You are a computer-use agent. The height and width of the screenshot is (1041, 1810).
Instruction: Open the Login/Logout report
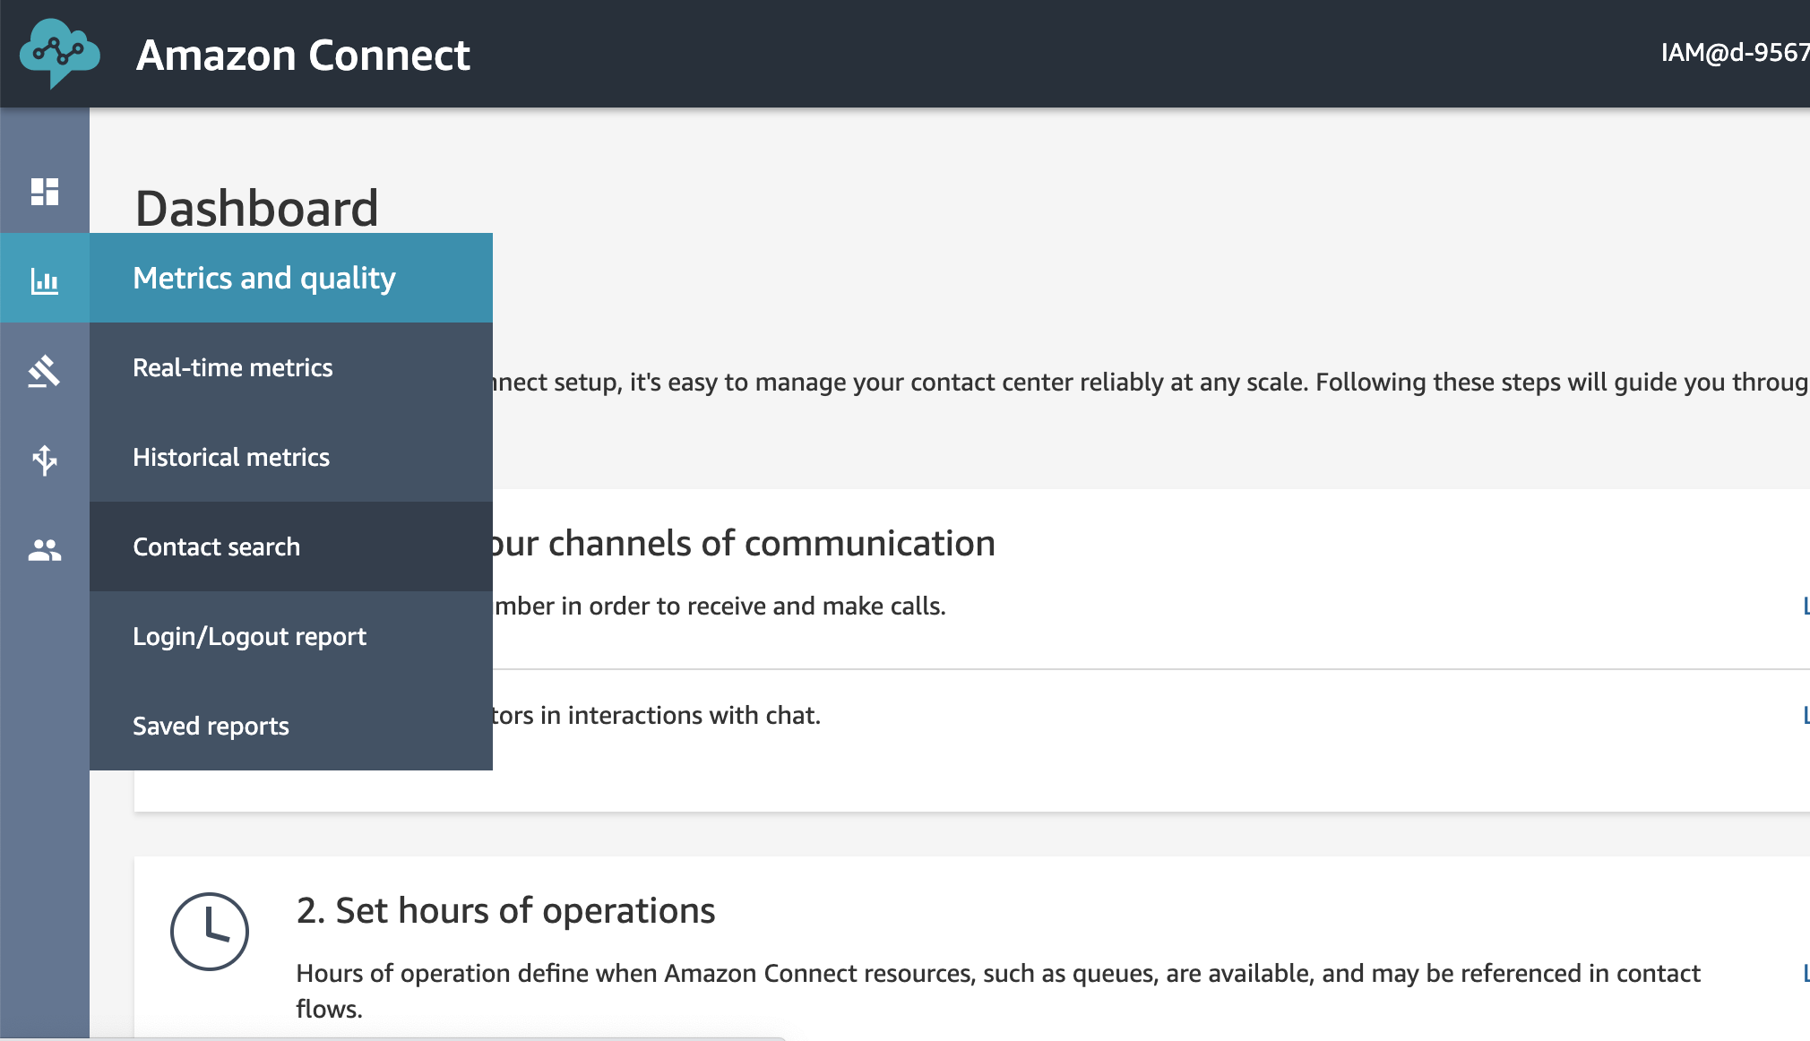[x=291, y=636]
